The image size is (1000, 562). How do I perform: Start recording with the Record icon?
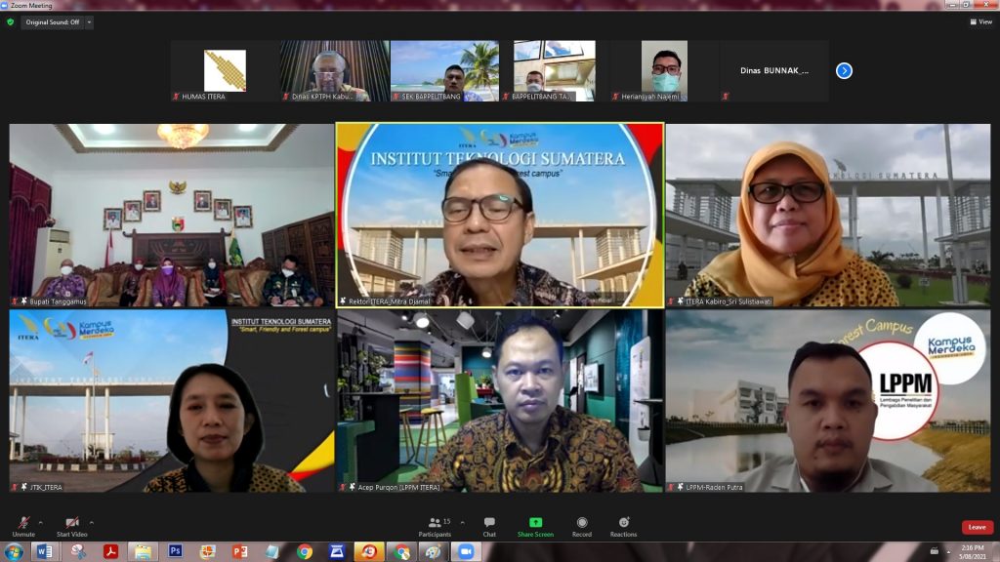(x=582, y=523)
